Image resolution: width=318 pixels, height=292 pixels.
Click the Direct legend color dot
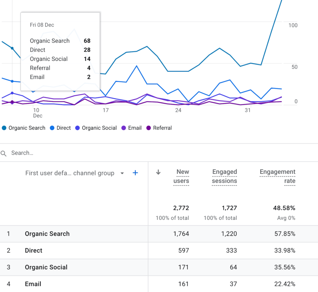pyautogui.click(x=52, y=128)
